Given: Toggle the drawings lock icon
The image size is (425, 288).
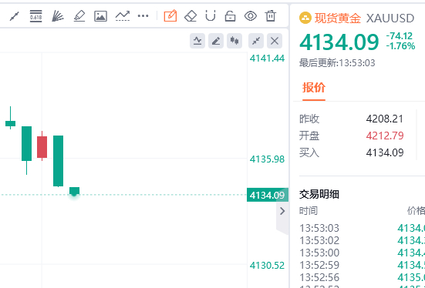Looking at the screenshot, I should (x=230, y=16).
